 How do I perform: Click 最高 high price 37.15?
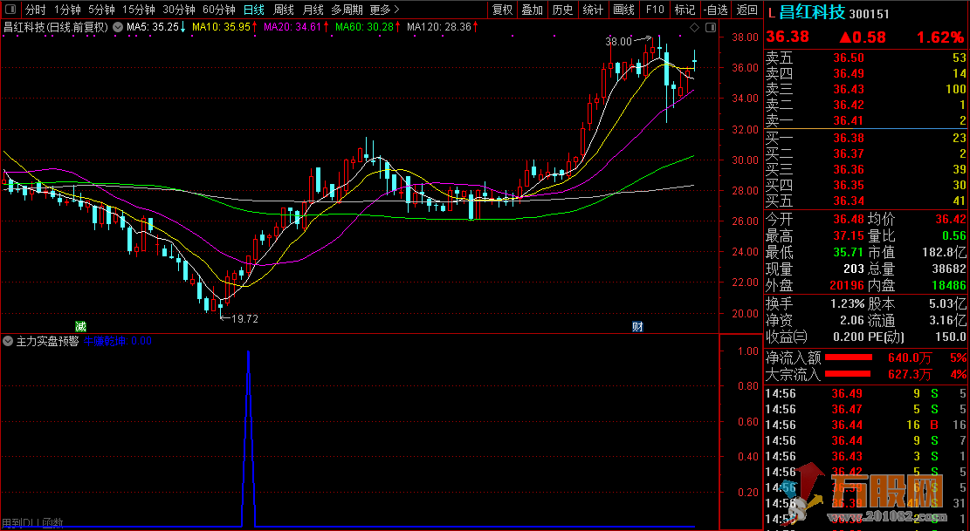click(x=849, y=236)
